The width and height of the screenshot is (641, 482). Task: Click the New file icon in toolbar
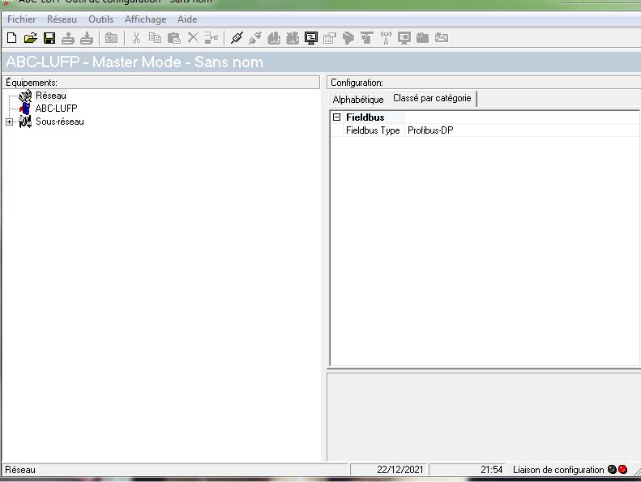click(11, 37)
